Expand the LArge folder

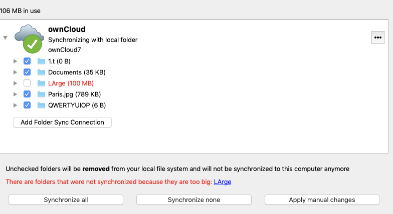click(x=15, y=83)
